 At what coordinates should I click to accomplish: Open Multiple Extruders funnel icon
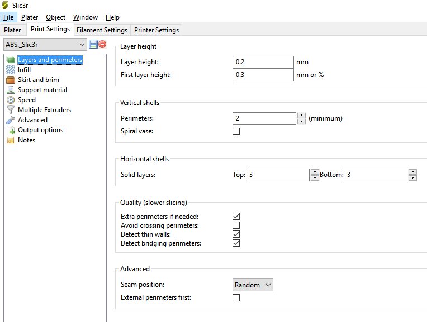click(x=11, y=110)
